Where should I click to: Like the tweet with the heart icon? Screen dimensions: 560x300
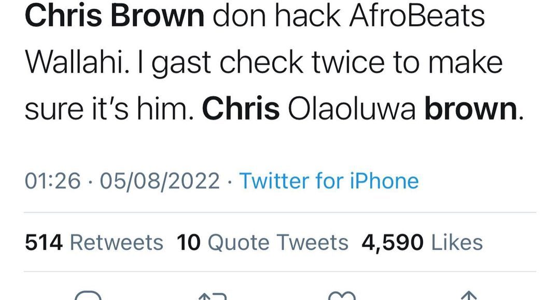342,296
